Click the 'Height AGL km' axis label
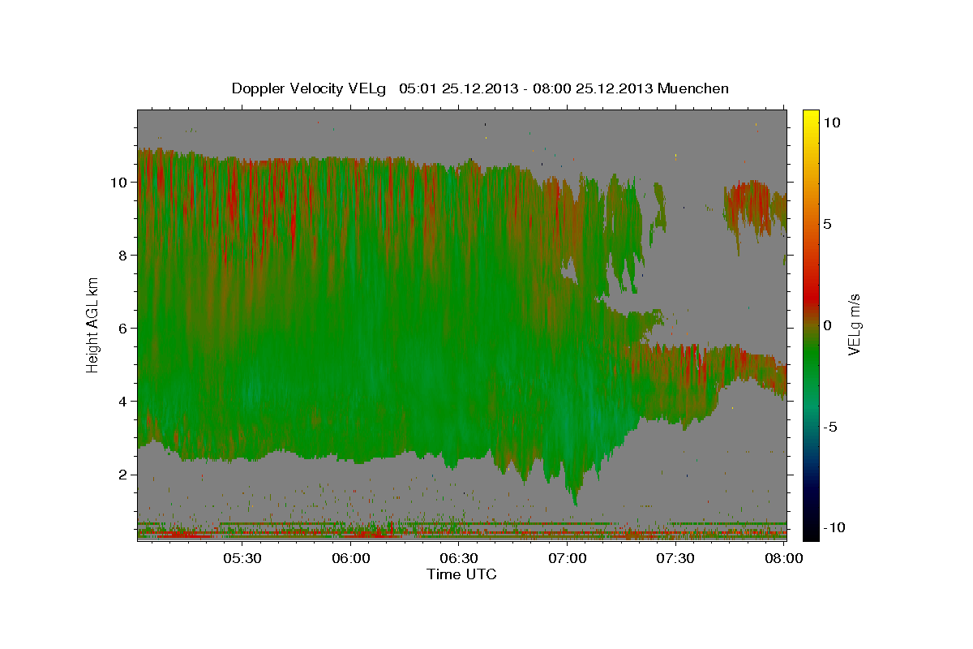Screen dimensions: 973x649 (x=92, y=324)
